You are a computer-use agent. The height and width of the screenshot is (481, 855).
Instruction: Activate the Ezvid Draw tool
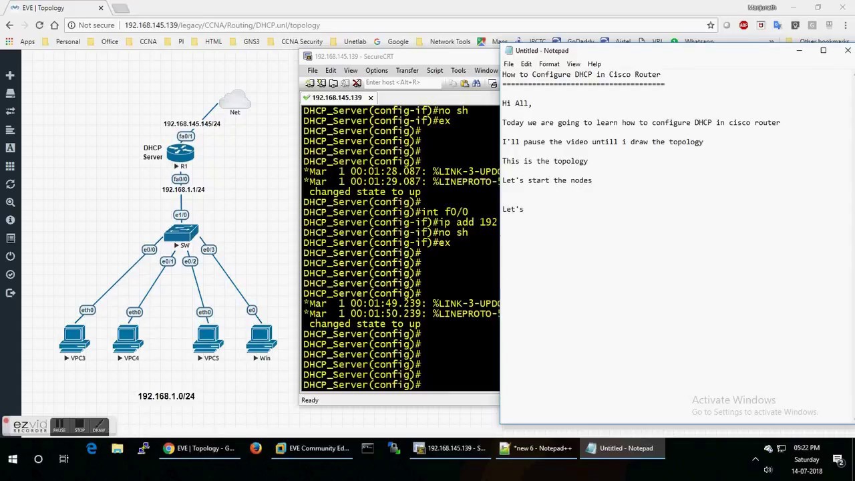pos(99,426)
